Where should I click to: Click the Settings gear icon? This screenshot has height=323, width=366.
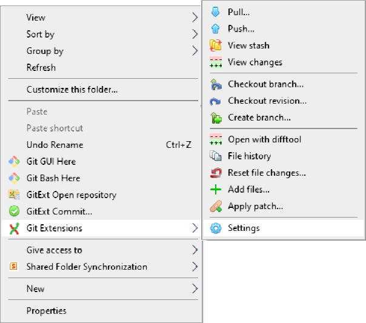click(x=215, y=228)
